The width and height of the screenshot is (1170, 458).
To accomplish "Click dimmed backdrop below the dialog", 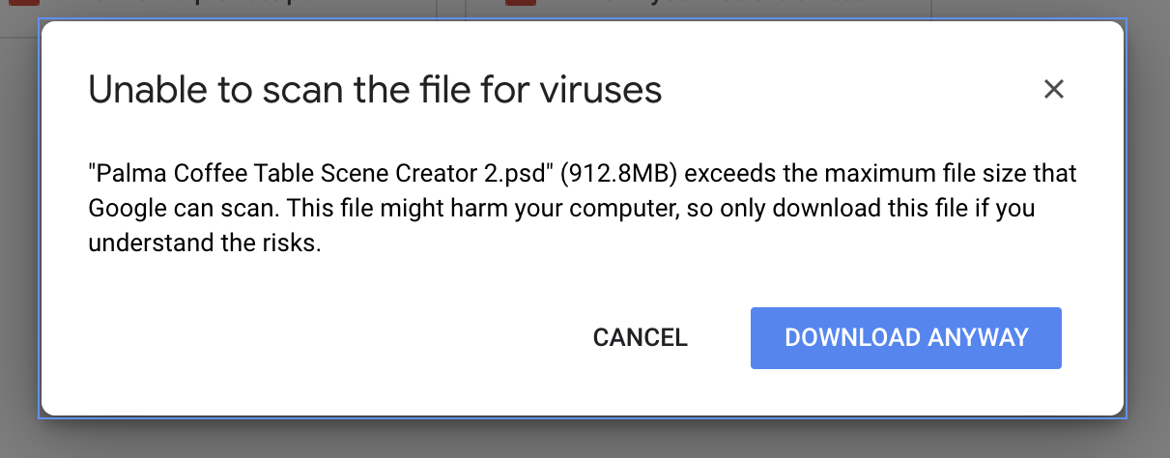I will [x=580, y=440].
